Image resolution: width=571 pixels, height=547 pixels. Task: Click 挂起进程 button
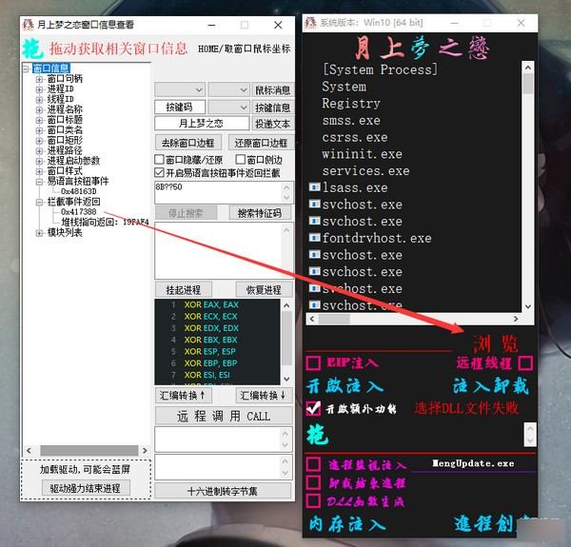[x=184, y=290]
